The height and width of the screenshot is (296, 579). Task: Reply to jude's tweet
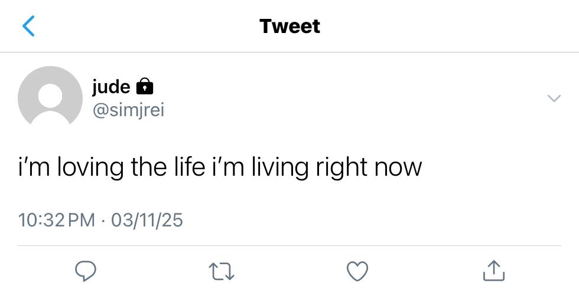tap(86, 271)
